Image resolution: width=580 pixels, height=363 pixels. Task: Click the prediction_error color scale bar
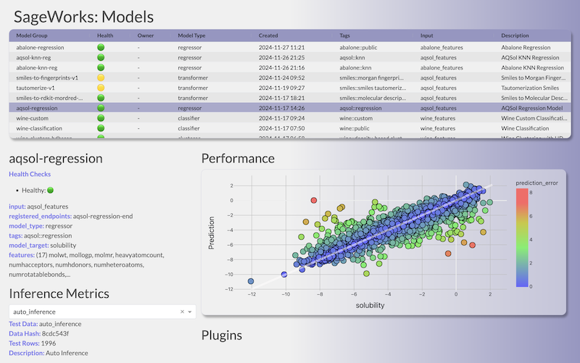[522, 238]
